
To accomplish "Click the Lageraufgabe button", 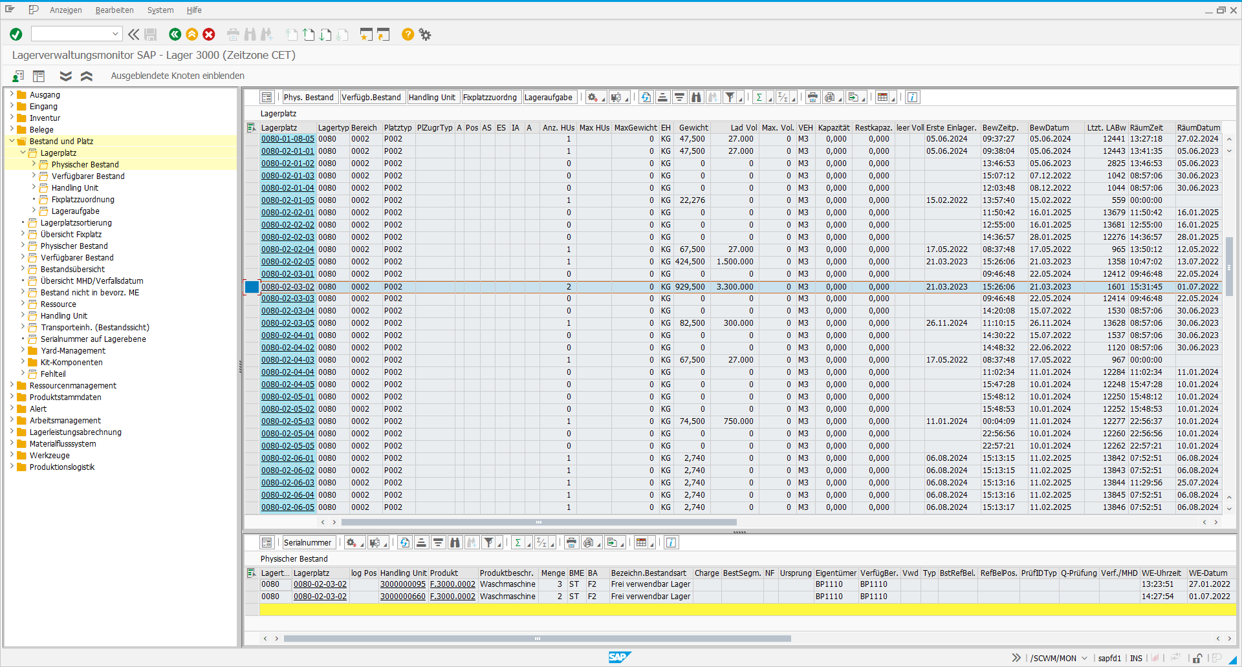I will (549, 97).
